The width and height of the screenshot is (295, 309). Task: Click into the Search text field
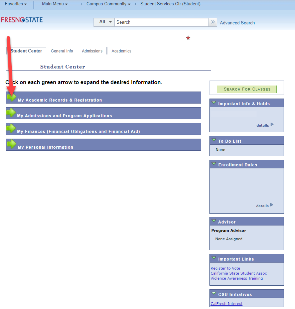click(x=161, y=22)
